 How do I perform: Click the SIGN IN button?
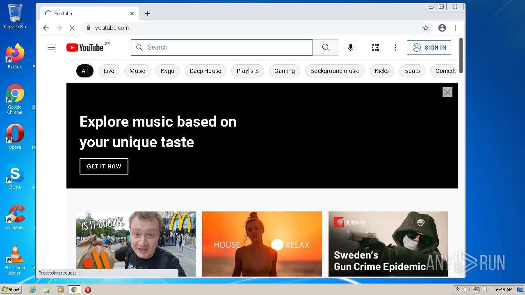(429, 48)
